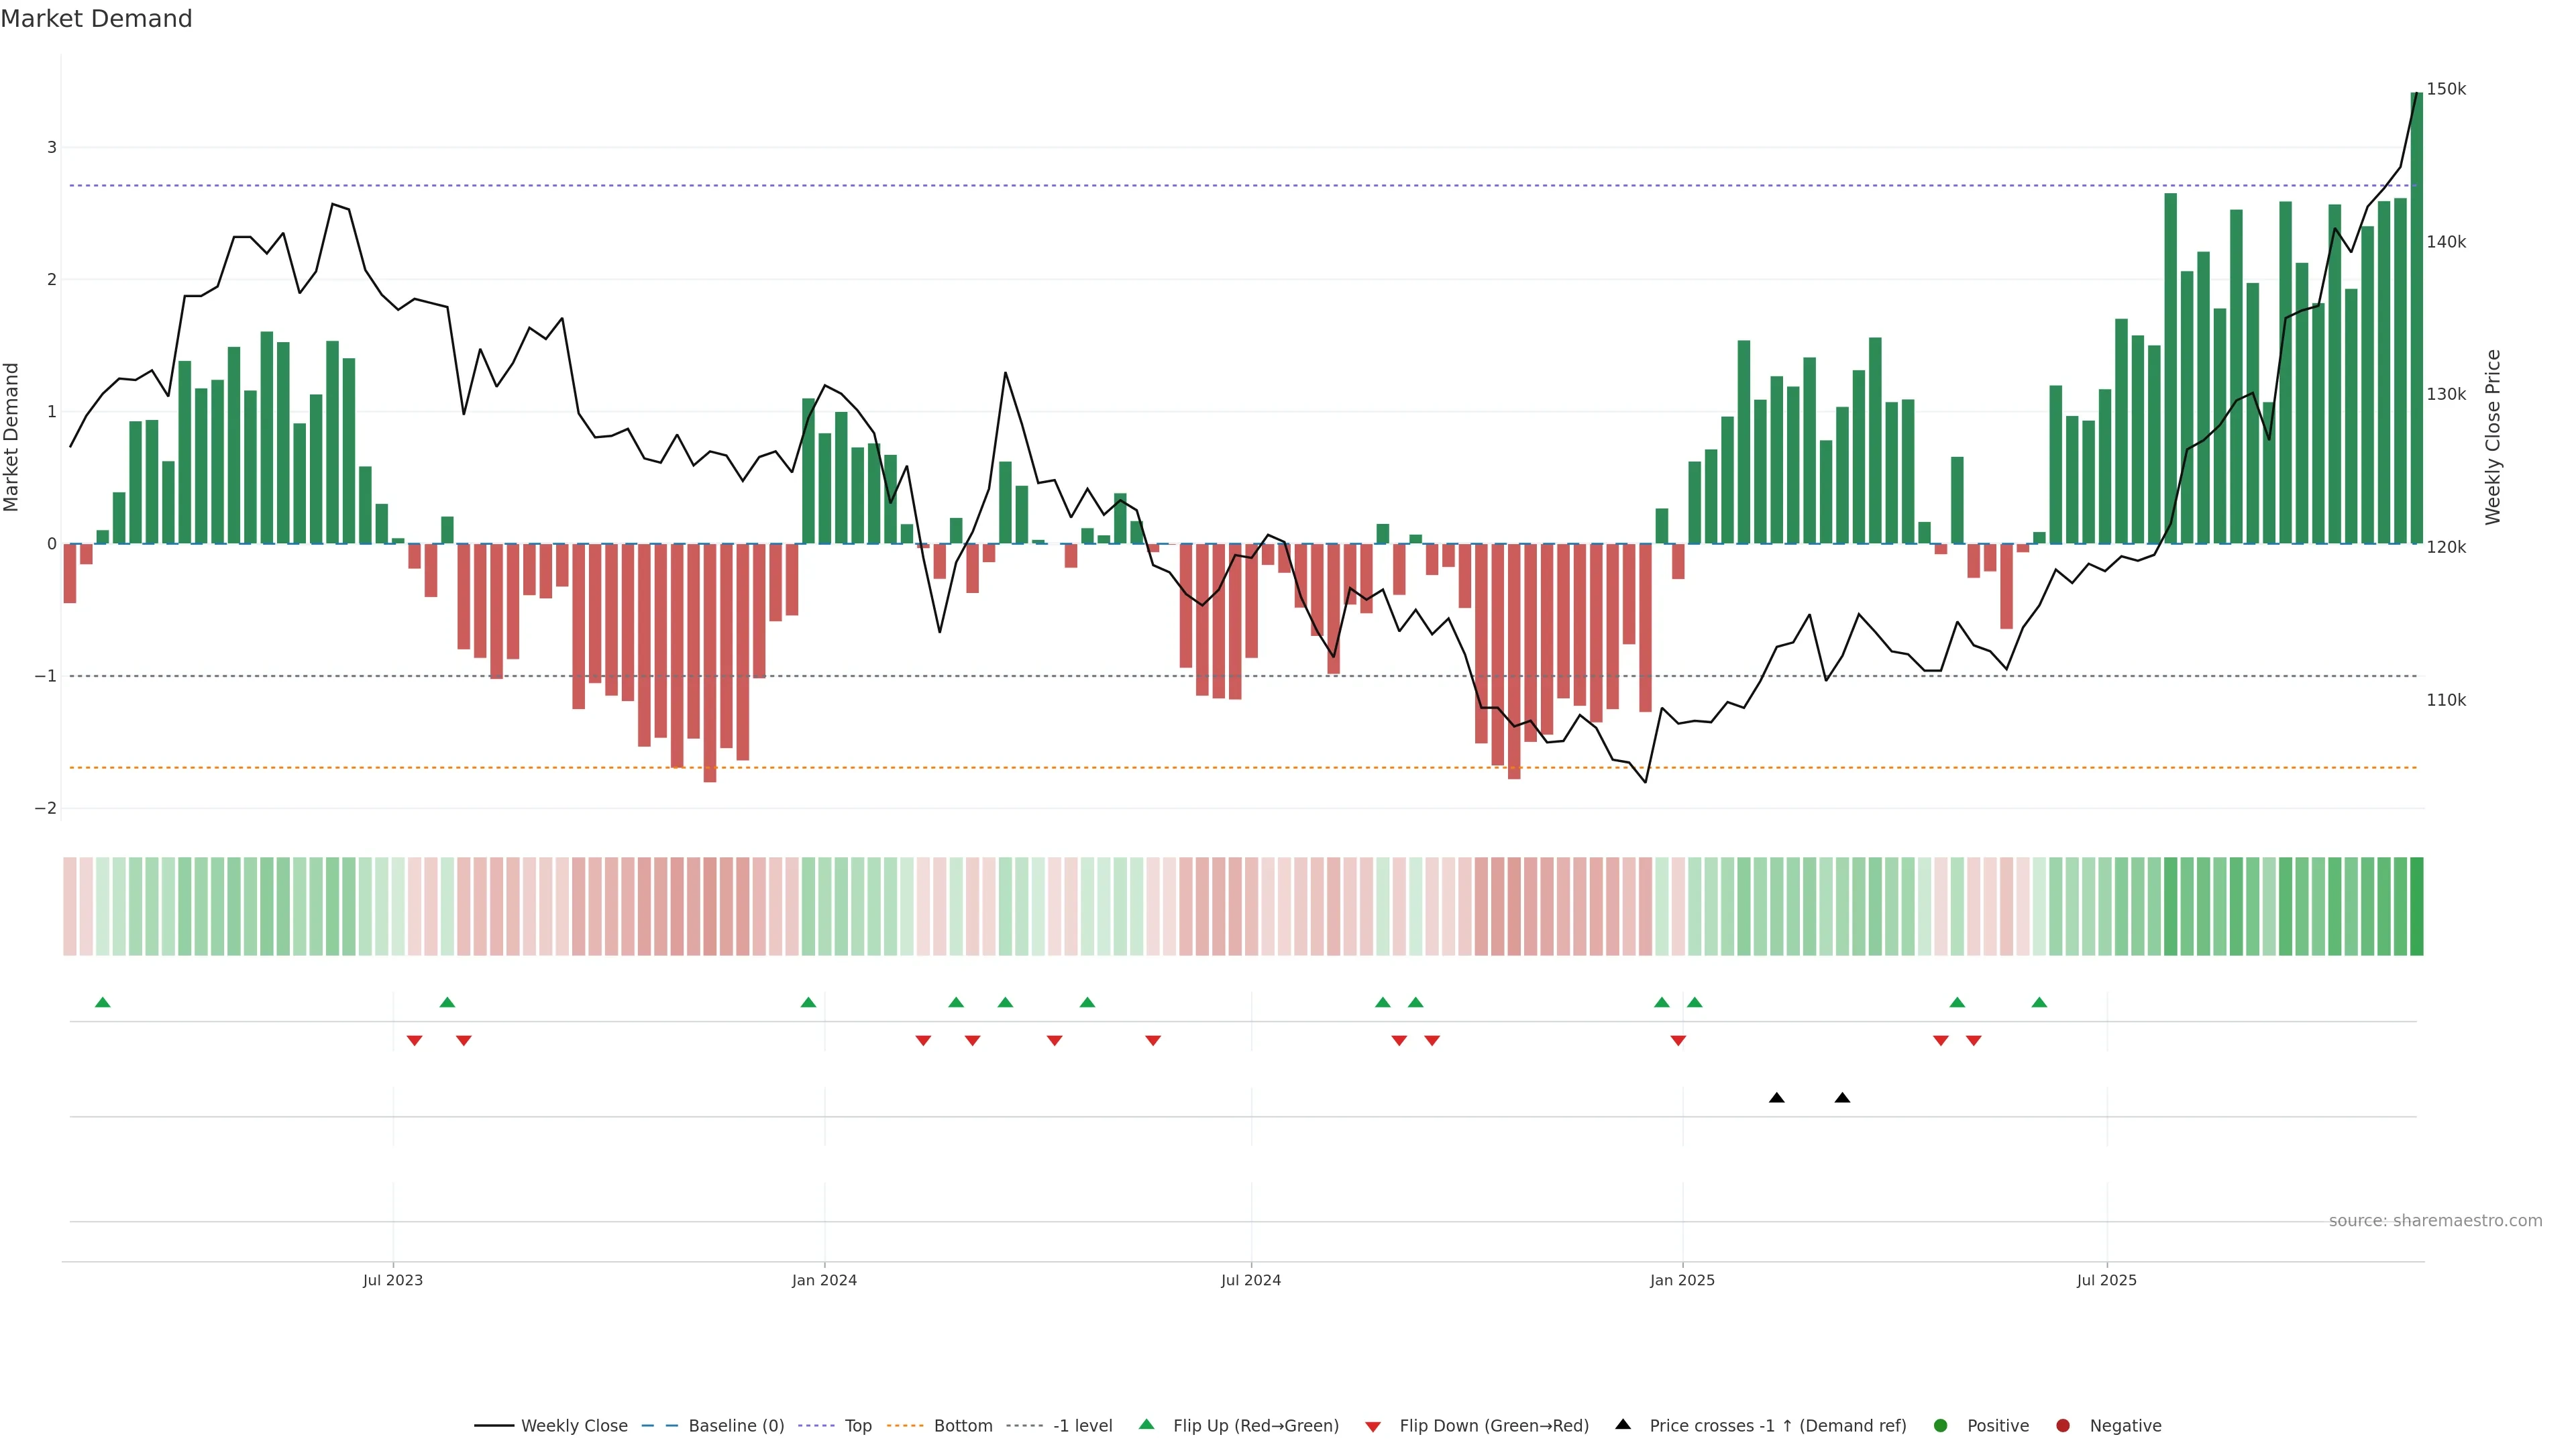The image size is (2576, 1449).
Task: Click the first black price-cross triangle marker
Action: pos(1777,1098)
